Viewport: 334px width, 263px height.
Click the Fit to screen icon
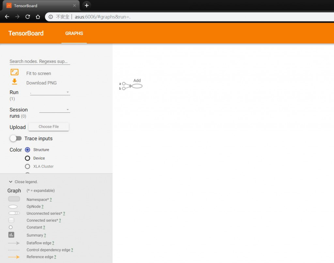coord(14,72)
